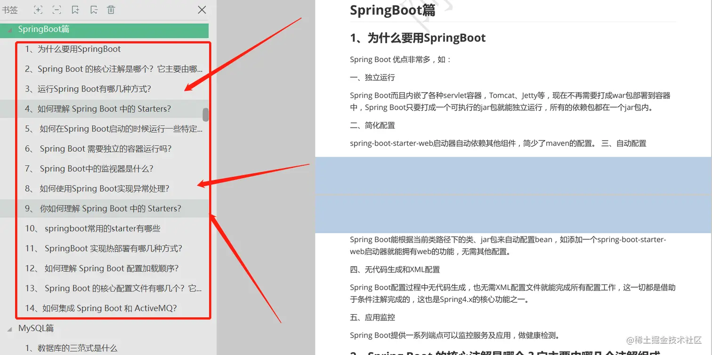Open bookmark 5 about 启动的时候运行一些特定
This screenshot has height=355, width=712.
coord(114,129)
